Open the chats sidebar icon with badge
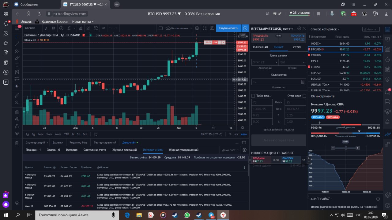This screenshot has width=392, height=220. point(388,92)
